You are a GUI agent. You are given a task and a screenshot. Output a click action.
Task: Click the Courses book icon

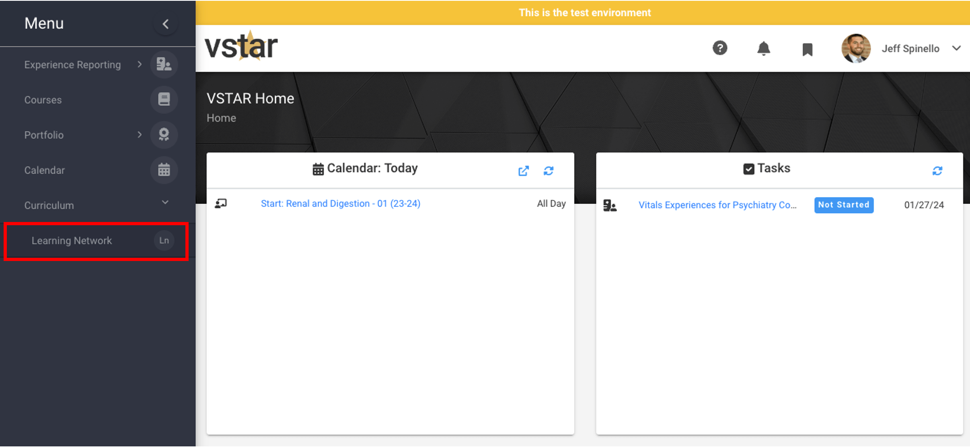[x=164, y=99]
